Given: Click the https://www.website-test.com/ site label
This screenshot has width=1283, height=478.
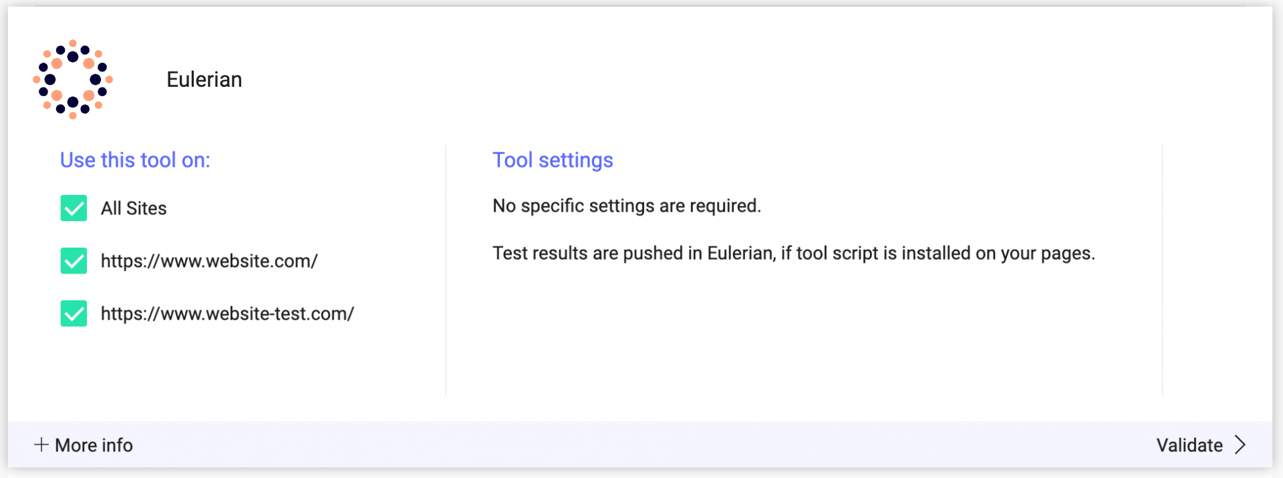Looking at the screenshot, I should click(x=227, y=314).
